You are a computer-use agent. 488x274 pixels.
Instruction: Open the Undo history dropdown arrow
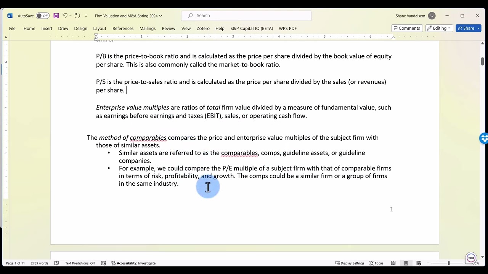click(x=71, y=16)
